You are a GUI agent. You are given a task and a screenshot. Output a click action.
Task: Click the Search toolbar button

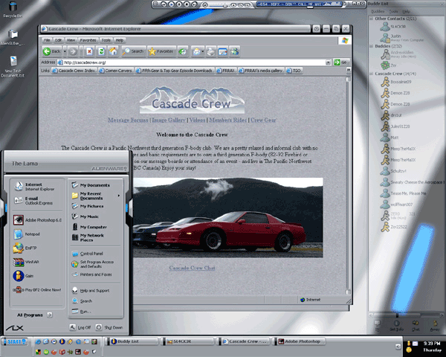(133, 51)
